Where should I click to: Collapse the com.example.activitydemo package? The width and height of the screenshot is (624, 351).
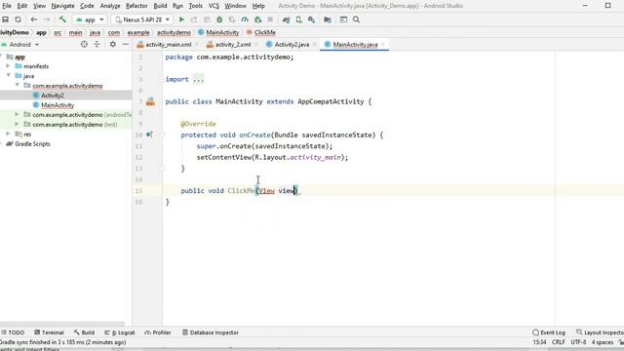18,86
